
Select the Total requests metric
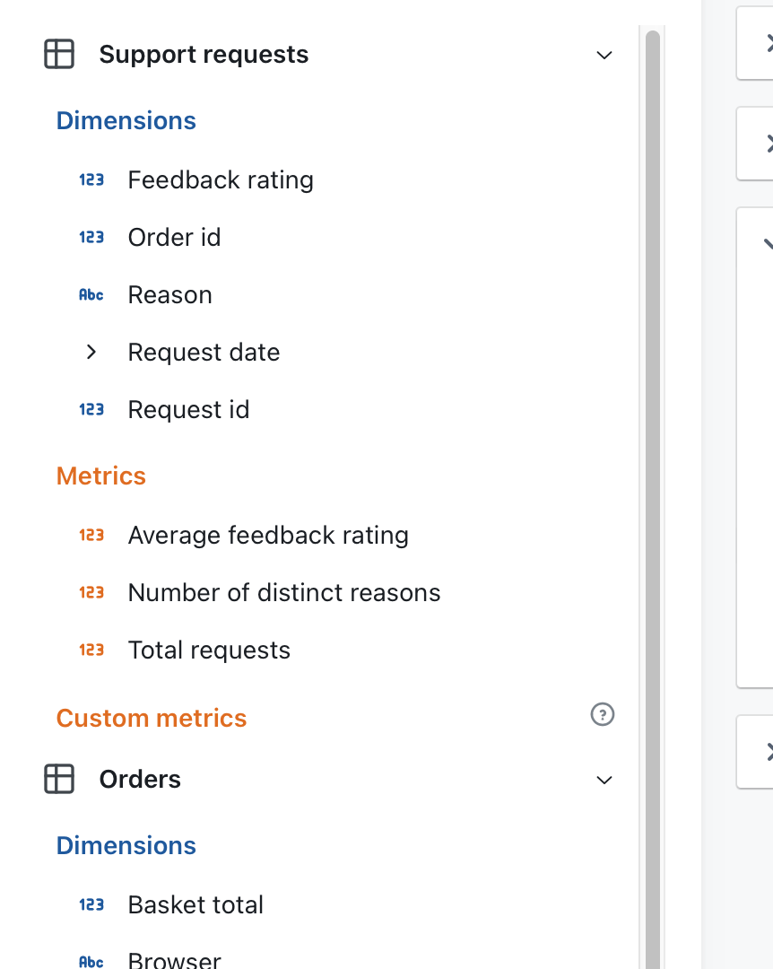[209, 650]
